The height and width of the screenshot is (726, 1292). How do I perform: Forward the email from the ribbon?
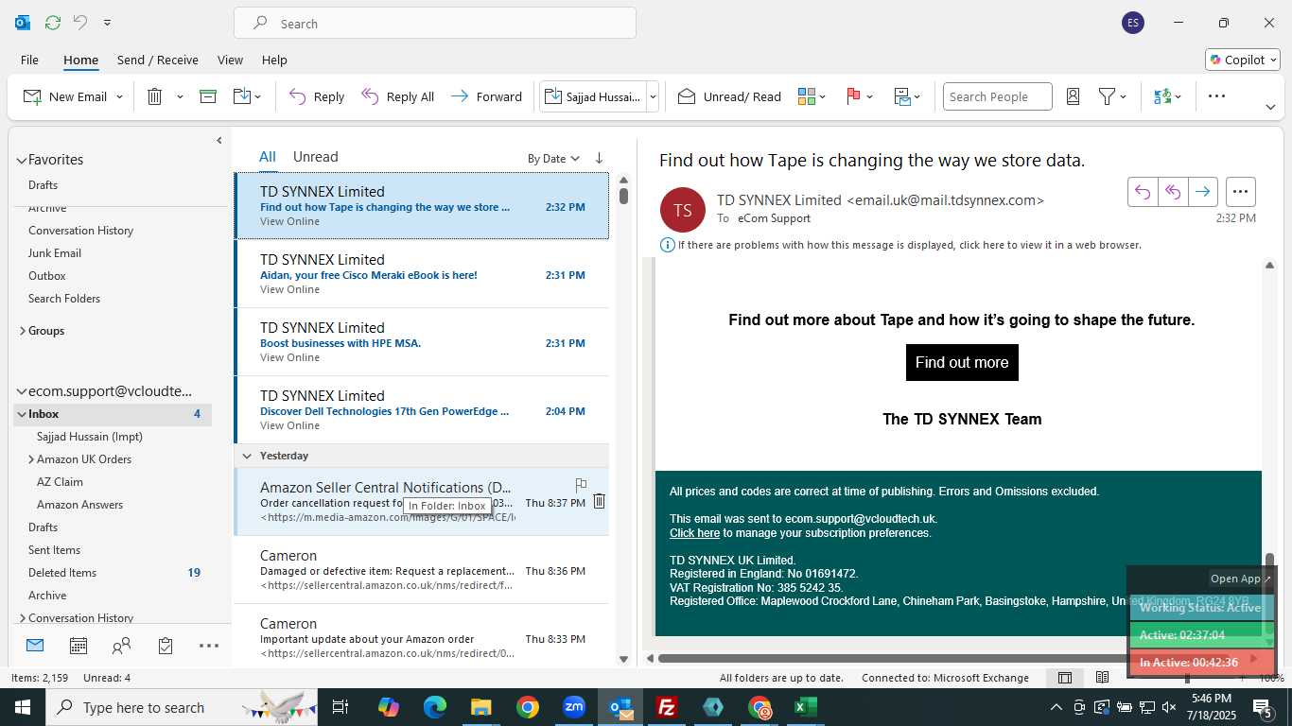click(486, 96)
